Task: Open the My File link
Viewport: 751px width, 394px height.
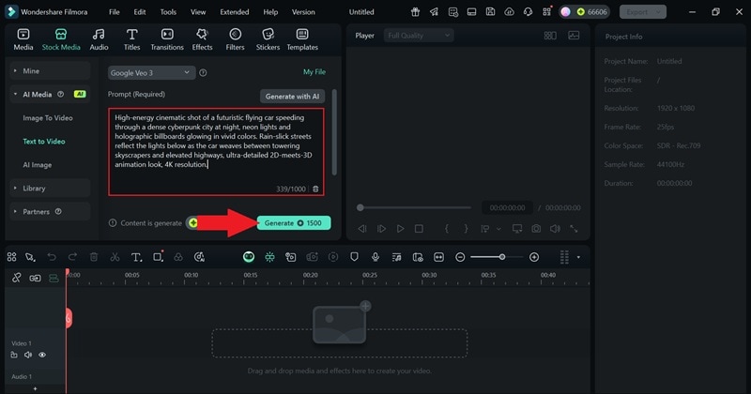Action: tap(314, 72)
